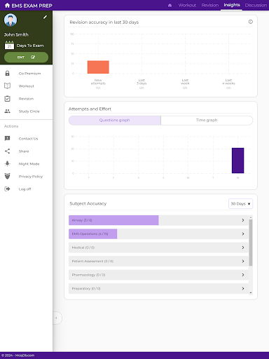Image resolution: width=269 pixels, height=359 pixels.
Task: Click the Go Premium lock icon
Action: [7, 74]
